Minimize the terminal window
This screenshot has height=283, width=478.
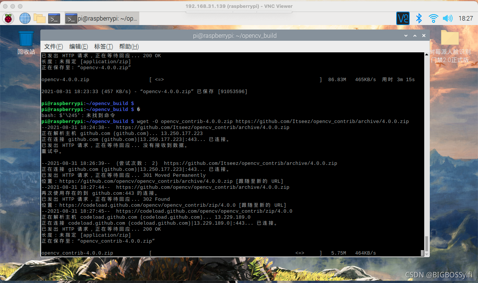click(x=406, y=36)
